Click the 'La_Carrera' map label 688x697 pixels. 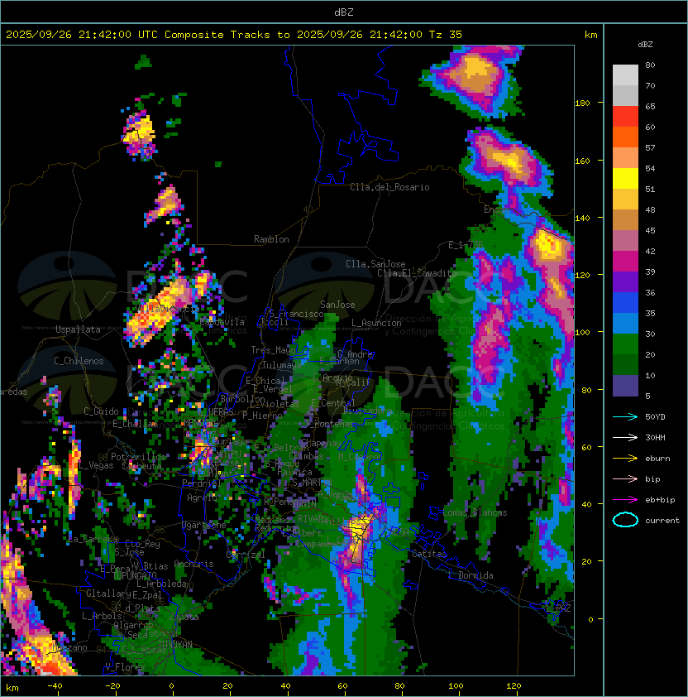[x=93, y=539]
